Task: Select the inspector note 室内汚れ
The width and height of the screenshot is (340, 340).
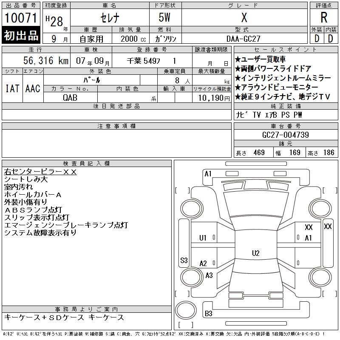Action: click(18, 187)
